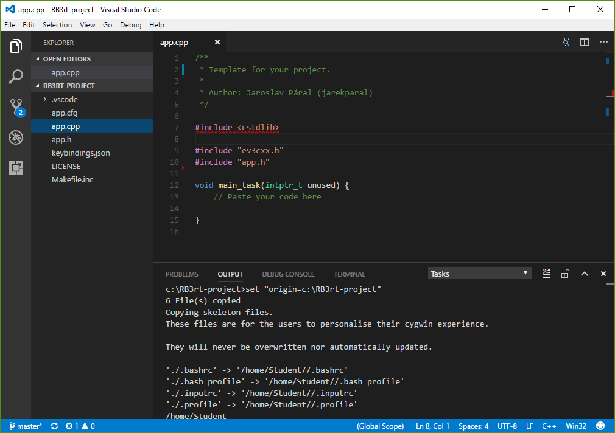Click (Global Scope) in status bar
The height and width of the screenshot is (433, 615).
coord(380,426)
